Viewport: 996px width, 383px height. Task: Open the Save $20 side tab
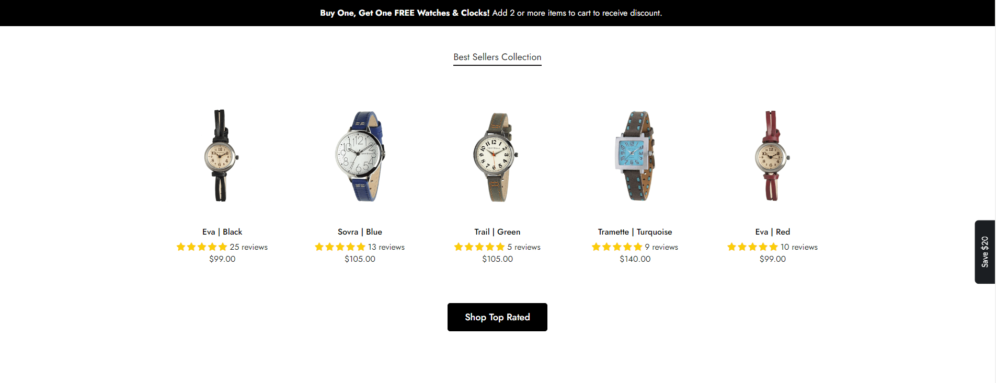point(984,252)
